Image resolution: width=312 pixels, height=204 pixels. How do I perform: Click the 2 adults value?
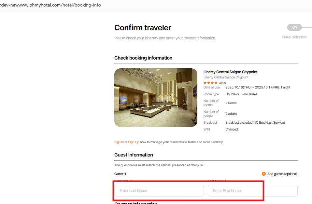(x=231, y=114)
